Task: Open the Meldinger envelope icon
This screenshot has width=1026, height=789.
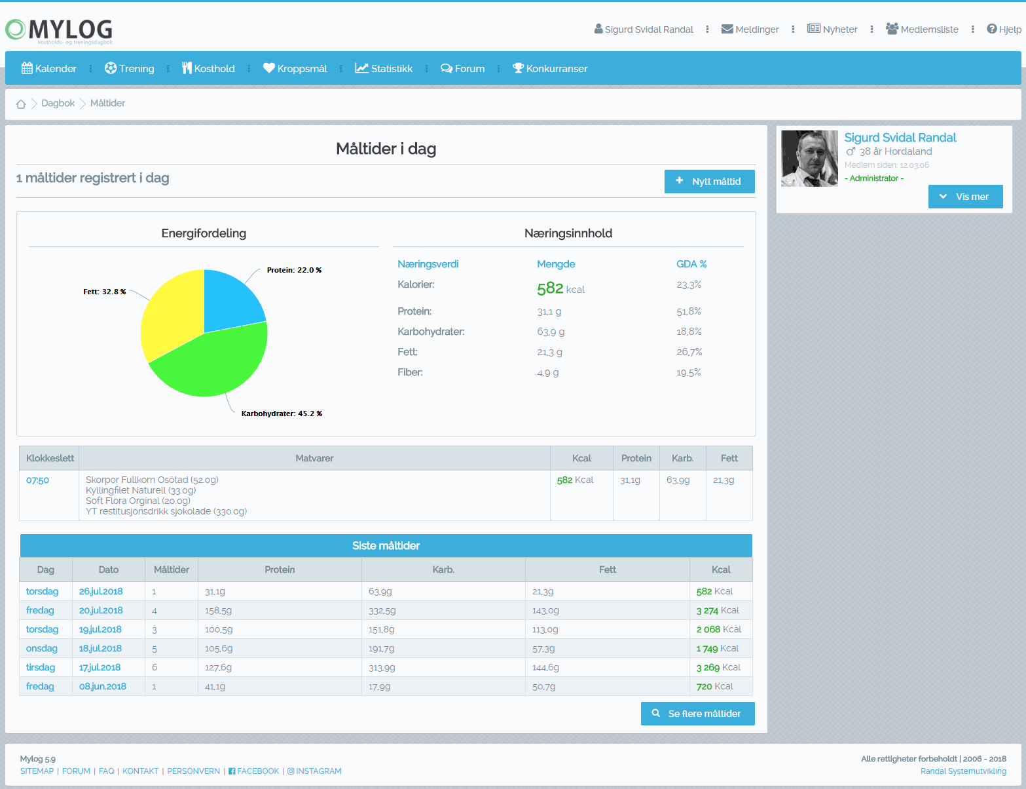Action: [x=727, y=29]
